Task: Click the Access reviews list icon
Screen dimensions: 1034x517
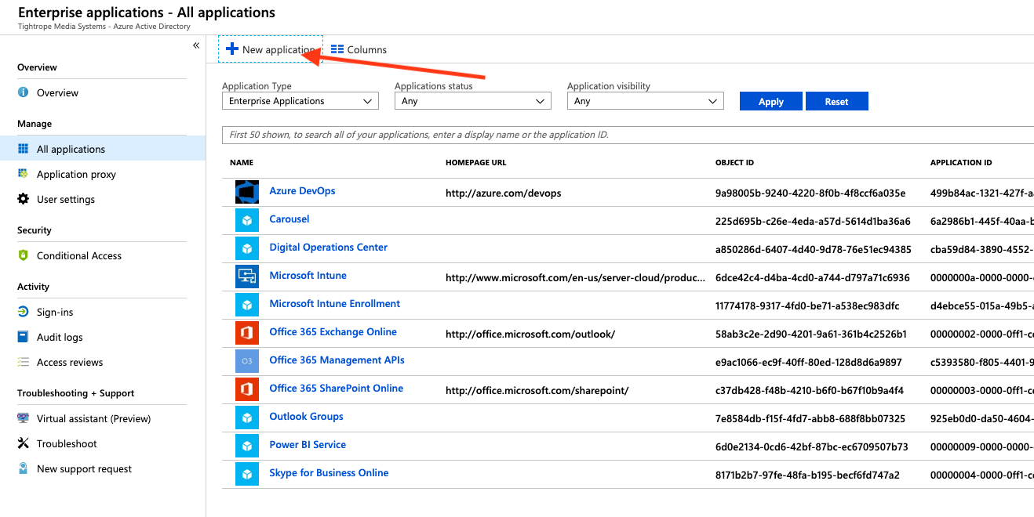Action: click(x=23, y=362)
